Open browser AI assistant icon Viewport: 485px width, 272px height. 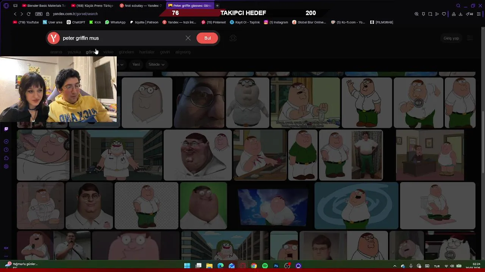point(470,14)
